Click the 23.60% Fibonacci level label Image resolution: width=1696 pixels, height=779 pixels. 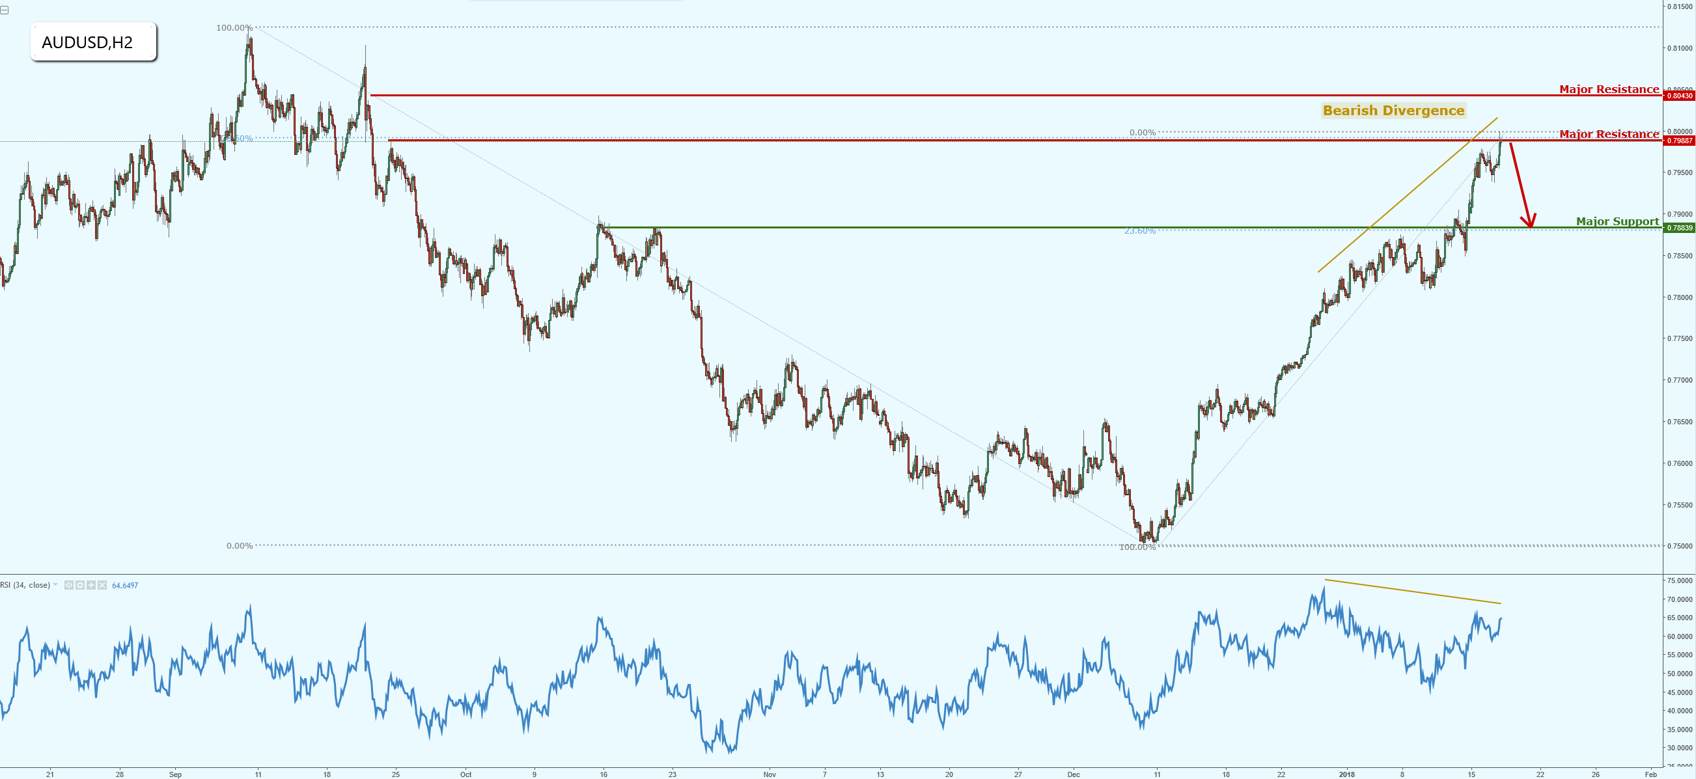pos(1139,231)
